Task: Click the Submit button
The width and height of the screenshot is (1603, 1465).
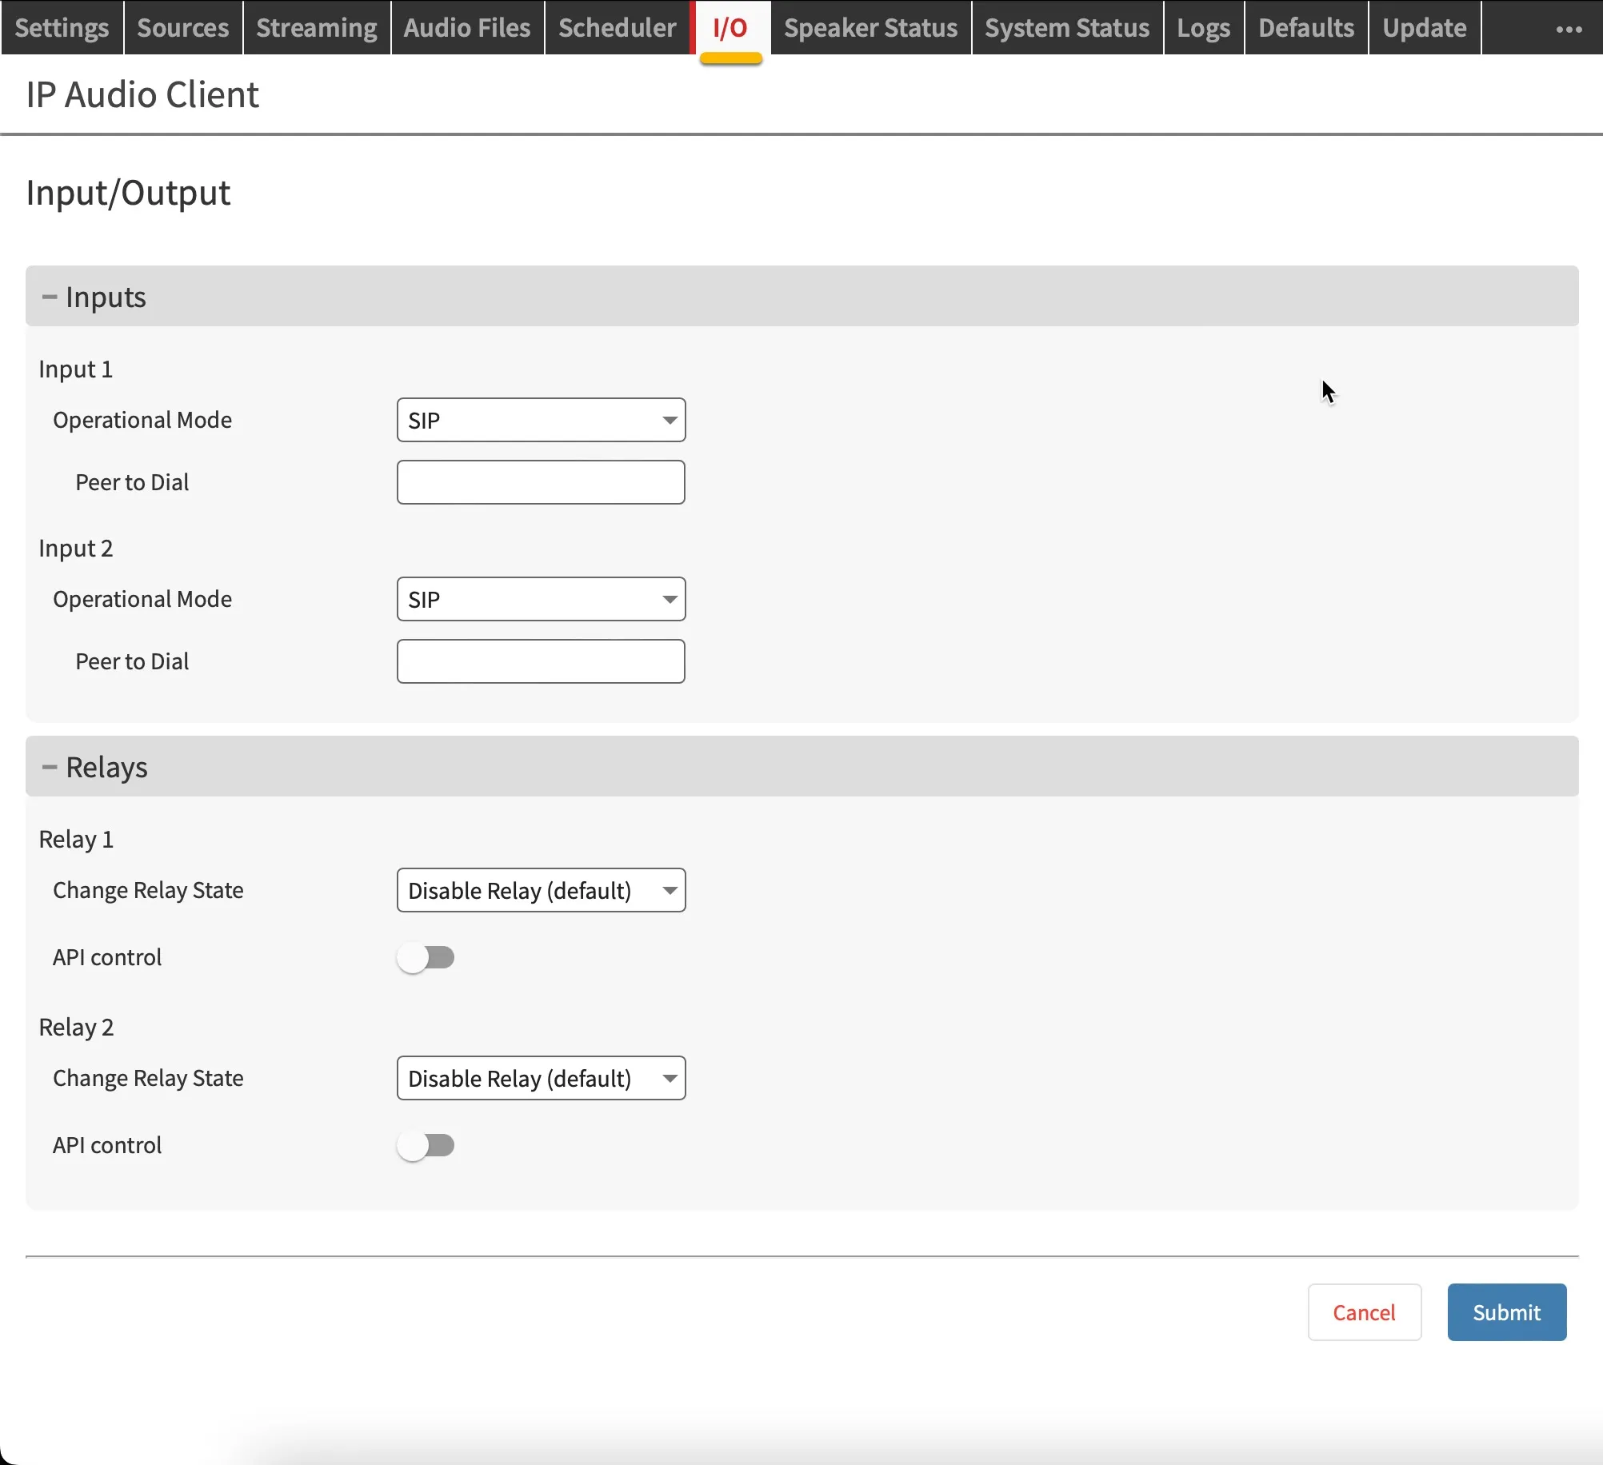Action: pyautogui.click(x=1507, y=1312)
